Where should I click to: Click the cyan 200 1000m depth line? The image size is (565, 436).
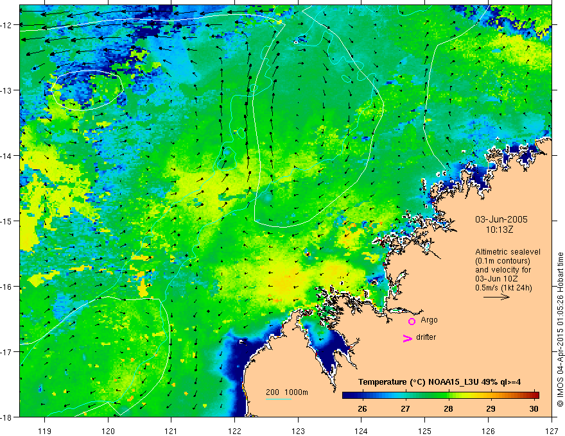tap(279, 399)
